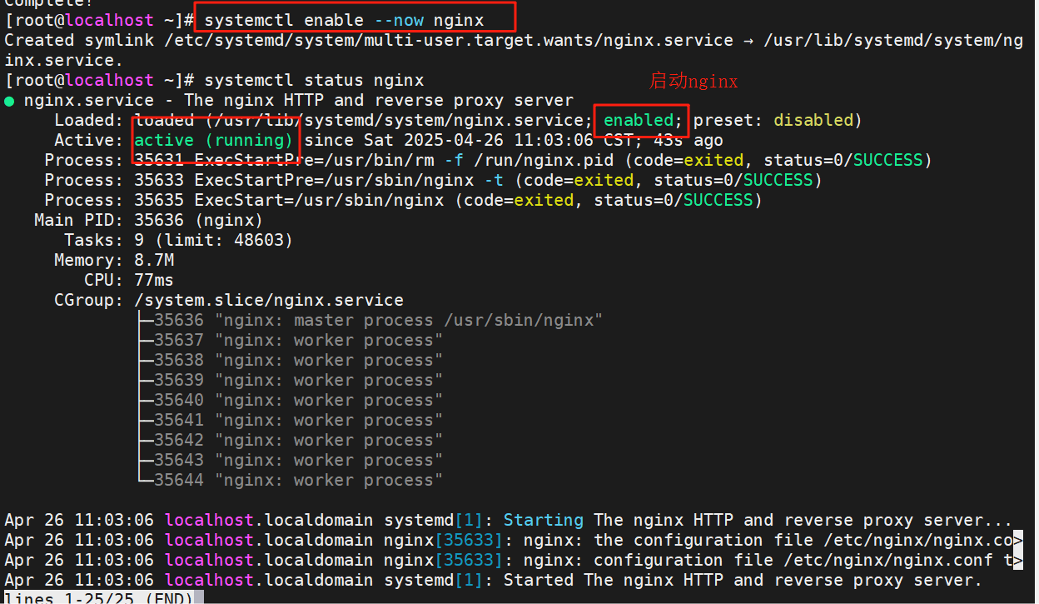Click the 'lines 1-25/25 (END)' pager status

(99, 597)
